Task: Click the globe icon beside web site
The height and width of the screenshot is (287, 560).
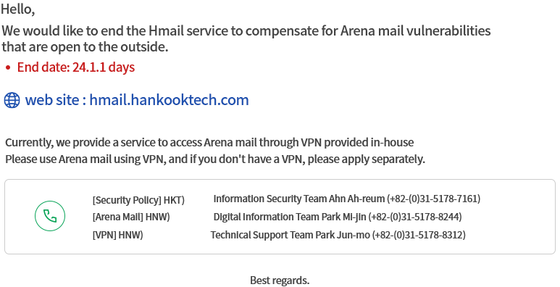Action: (x=12, y=100)
